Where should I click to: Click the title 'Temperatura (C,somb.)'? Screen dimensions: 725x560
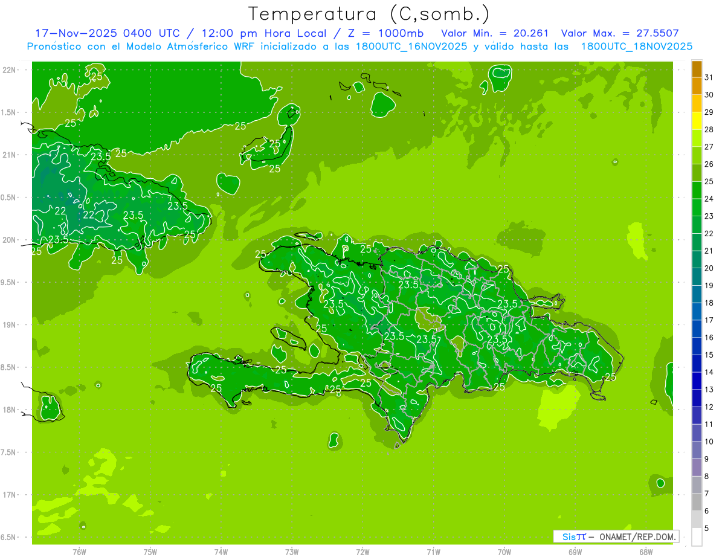(x=369, y=14)
